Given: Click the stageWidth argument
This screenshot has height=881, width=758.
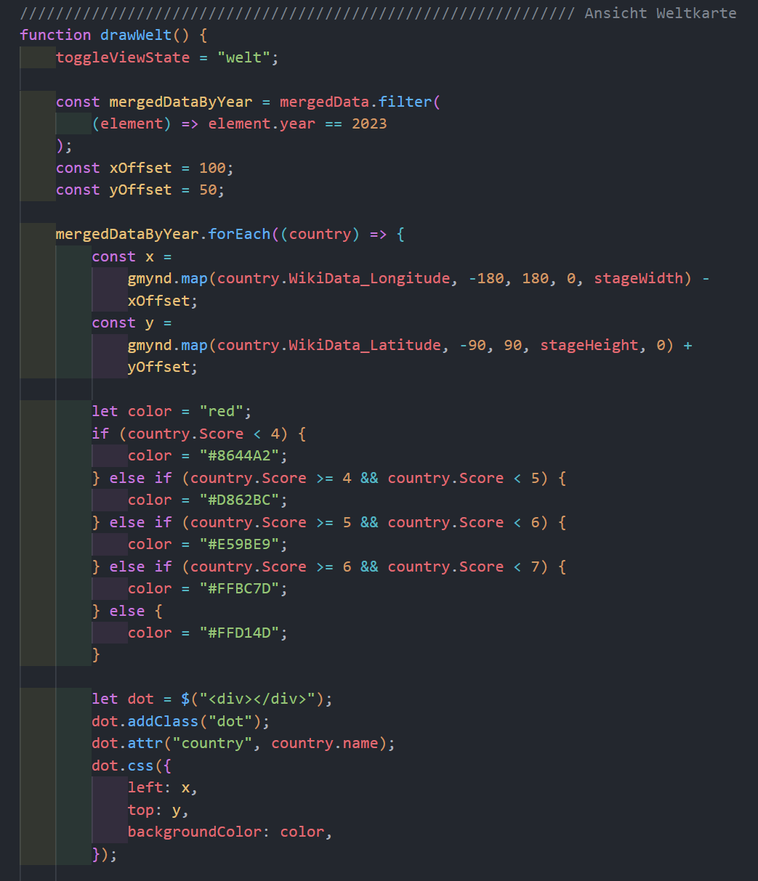Looking at the screenshot, I should coord(639,278).
